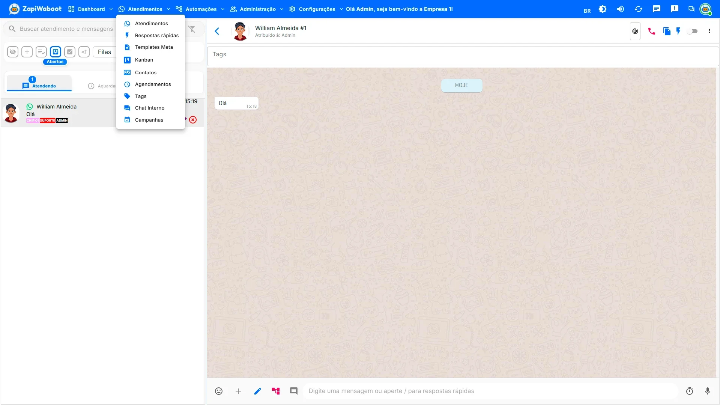Click the lightning bolt icon in chat header
The image size is (720, 405).
pos(678,31)
